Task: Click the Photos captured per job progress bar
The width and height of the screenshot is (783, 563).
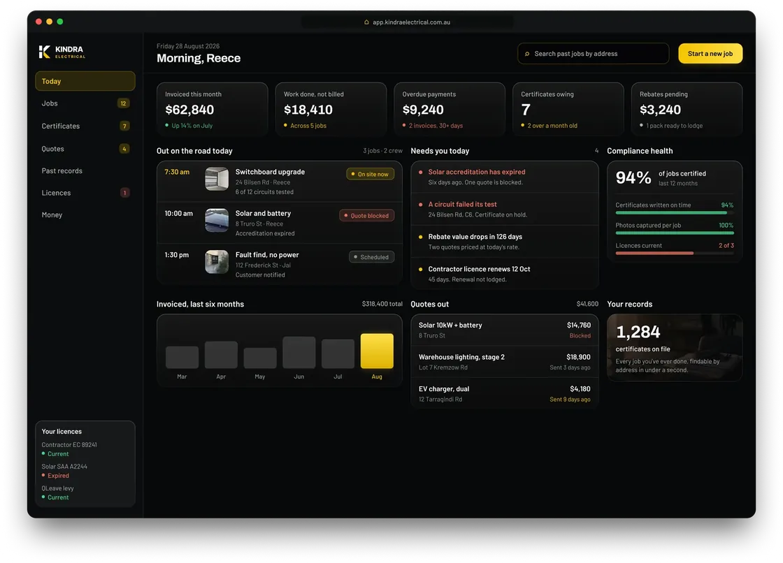Action: pos(675,233)
